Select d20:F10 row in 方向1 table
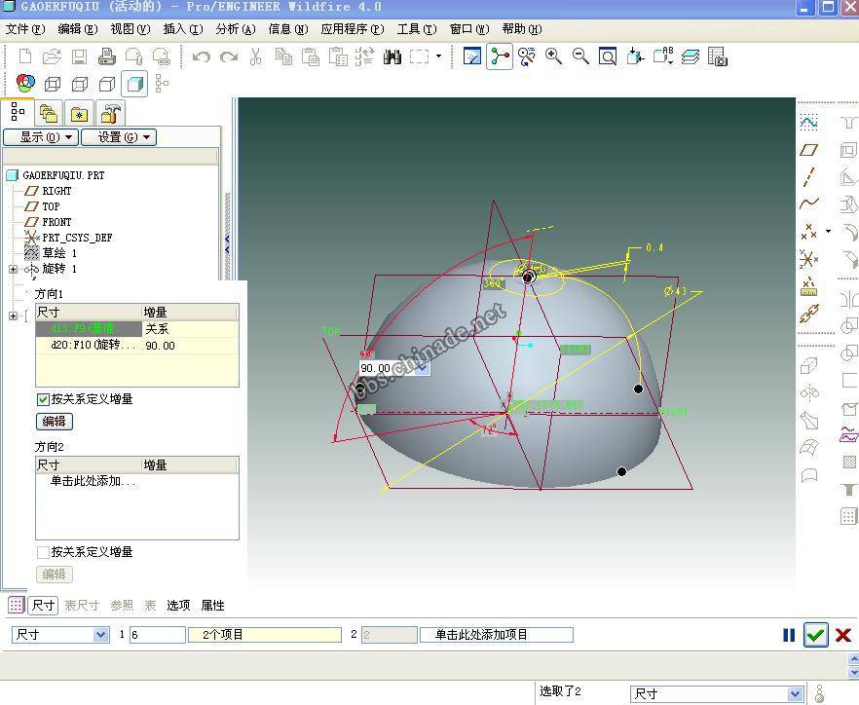 (137, 346)
